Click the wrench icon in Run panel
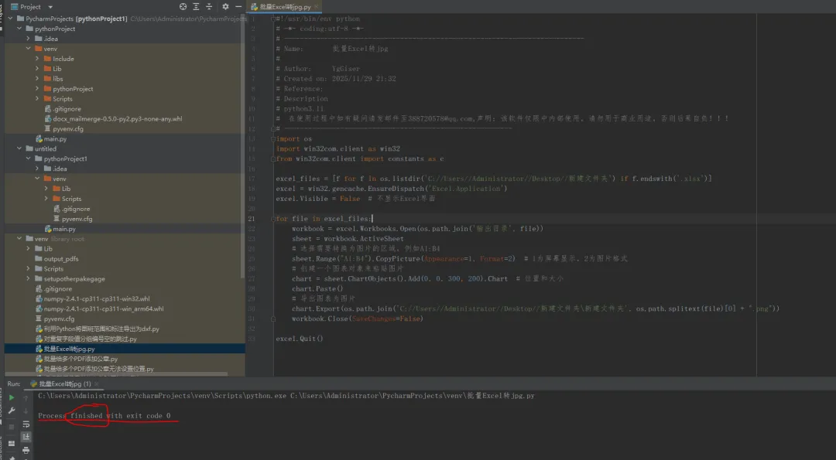Image resolution: width=836 pixels, height=460 pixels. [12, 411]
